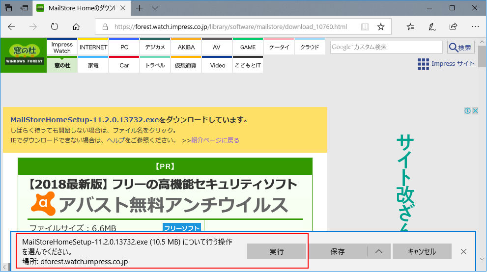Click the MailStoreHomeSetup-11.2.0.13732.exe file link
The width and height of the screenshot is (487, 272).
(85, 120)
